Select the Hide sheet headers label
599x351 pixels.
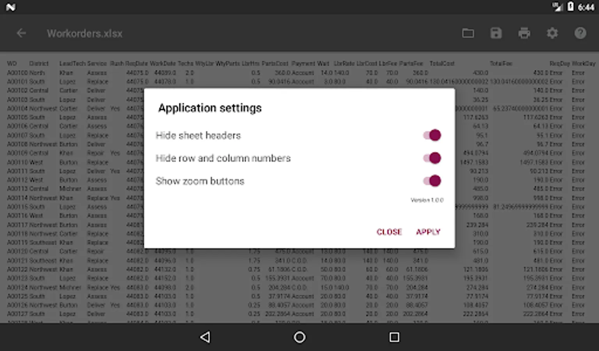point(198,135)
